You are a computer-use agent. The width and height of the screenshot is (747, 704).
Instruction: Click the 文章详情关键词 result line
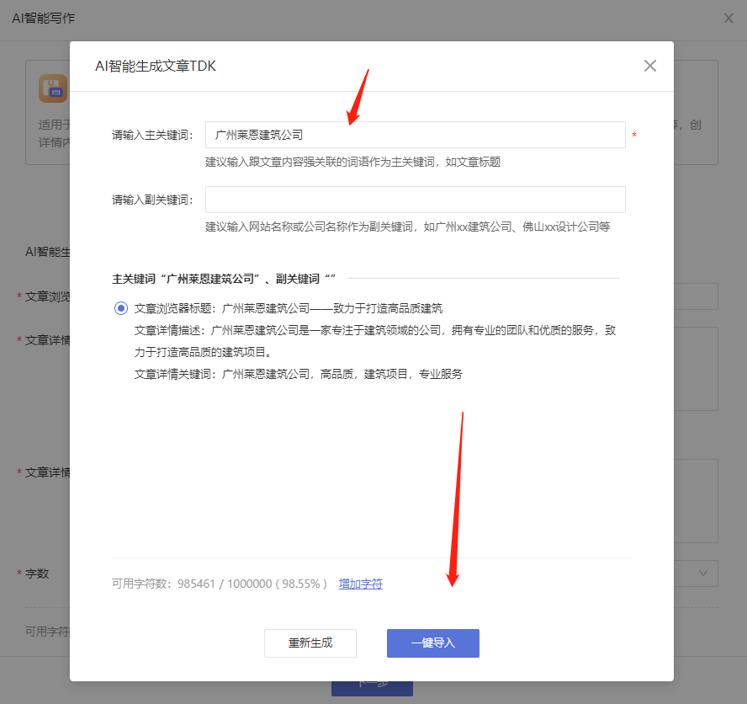pos(298,374)
